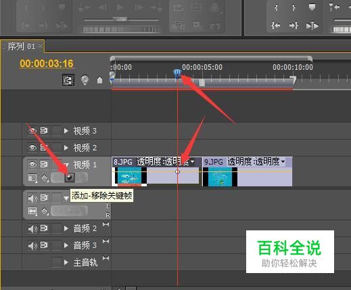Open Set Display Style for audio track 1

coord(32,211)
